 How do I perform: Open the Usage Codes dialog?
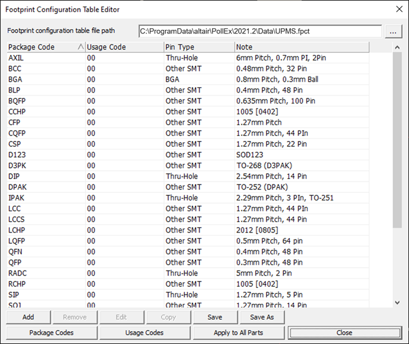click(x=145, y=333)
